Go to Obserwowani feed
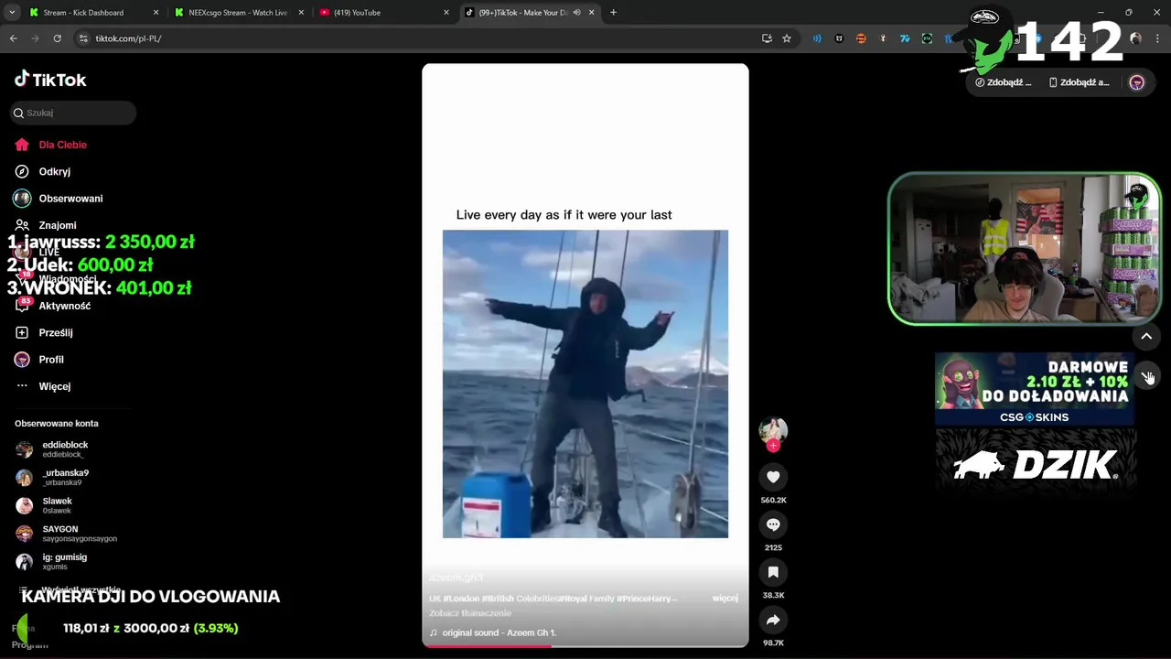 pos(59,199)
